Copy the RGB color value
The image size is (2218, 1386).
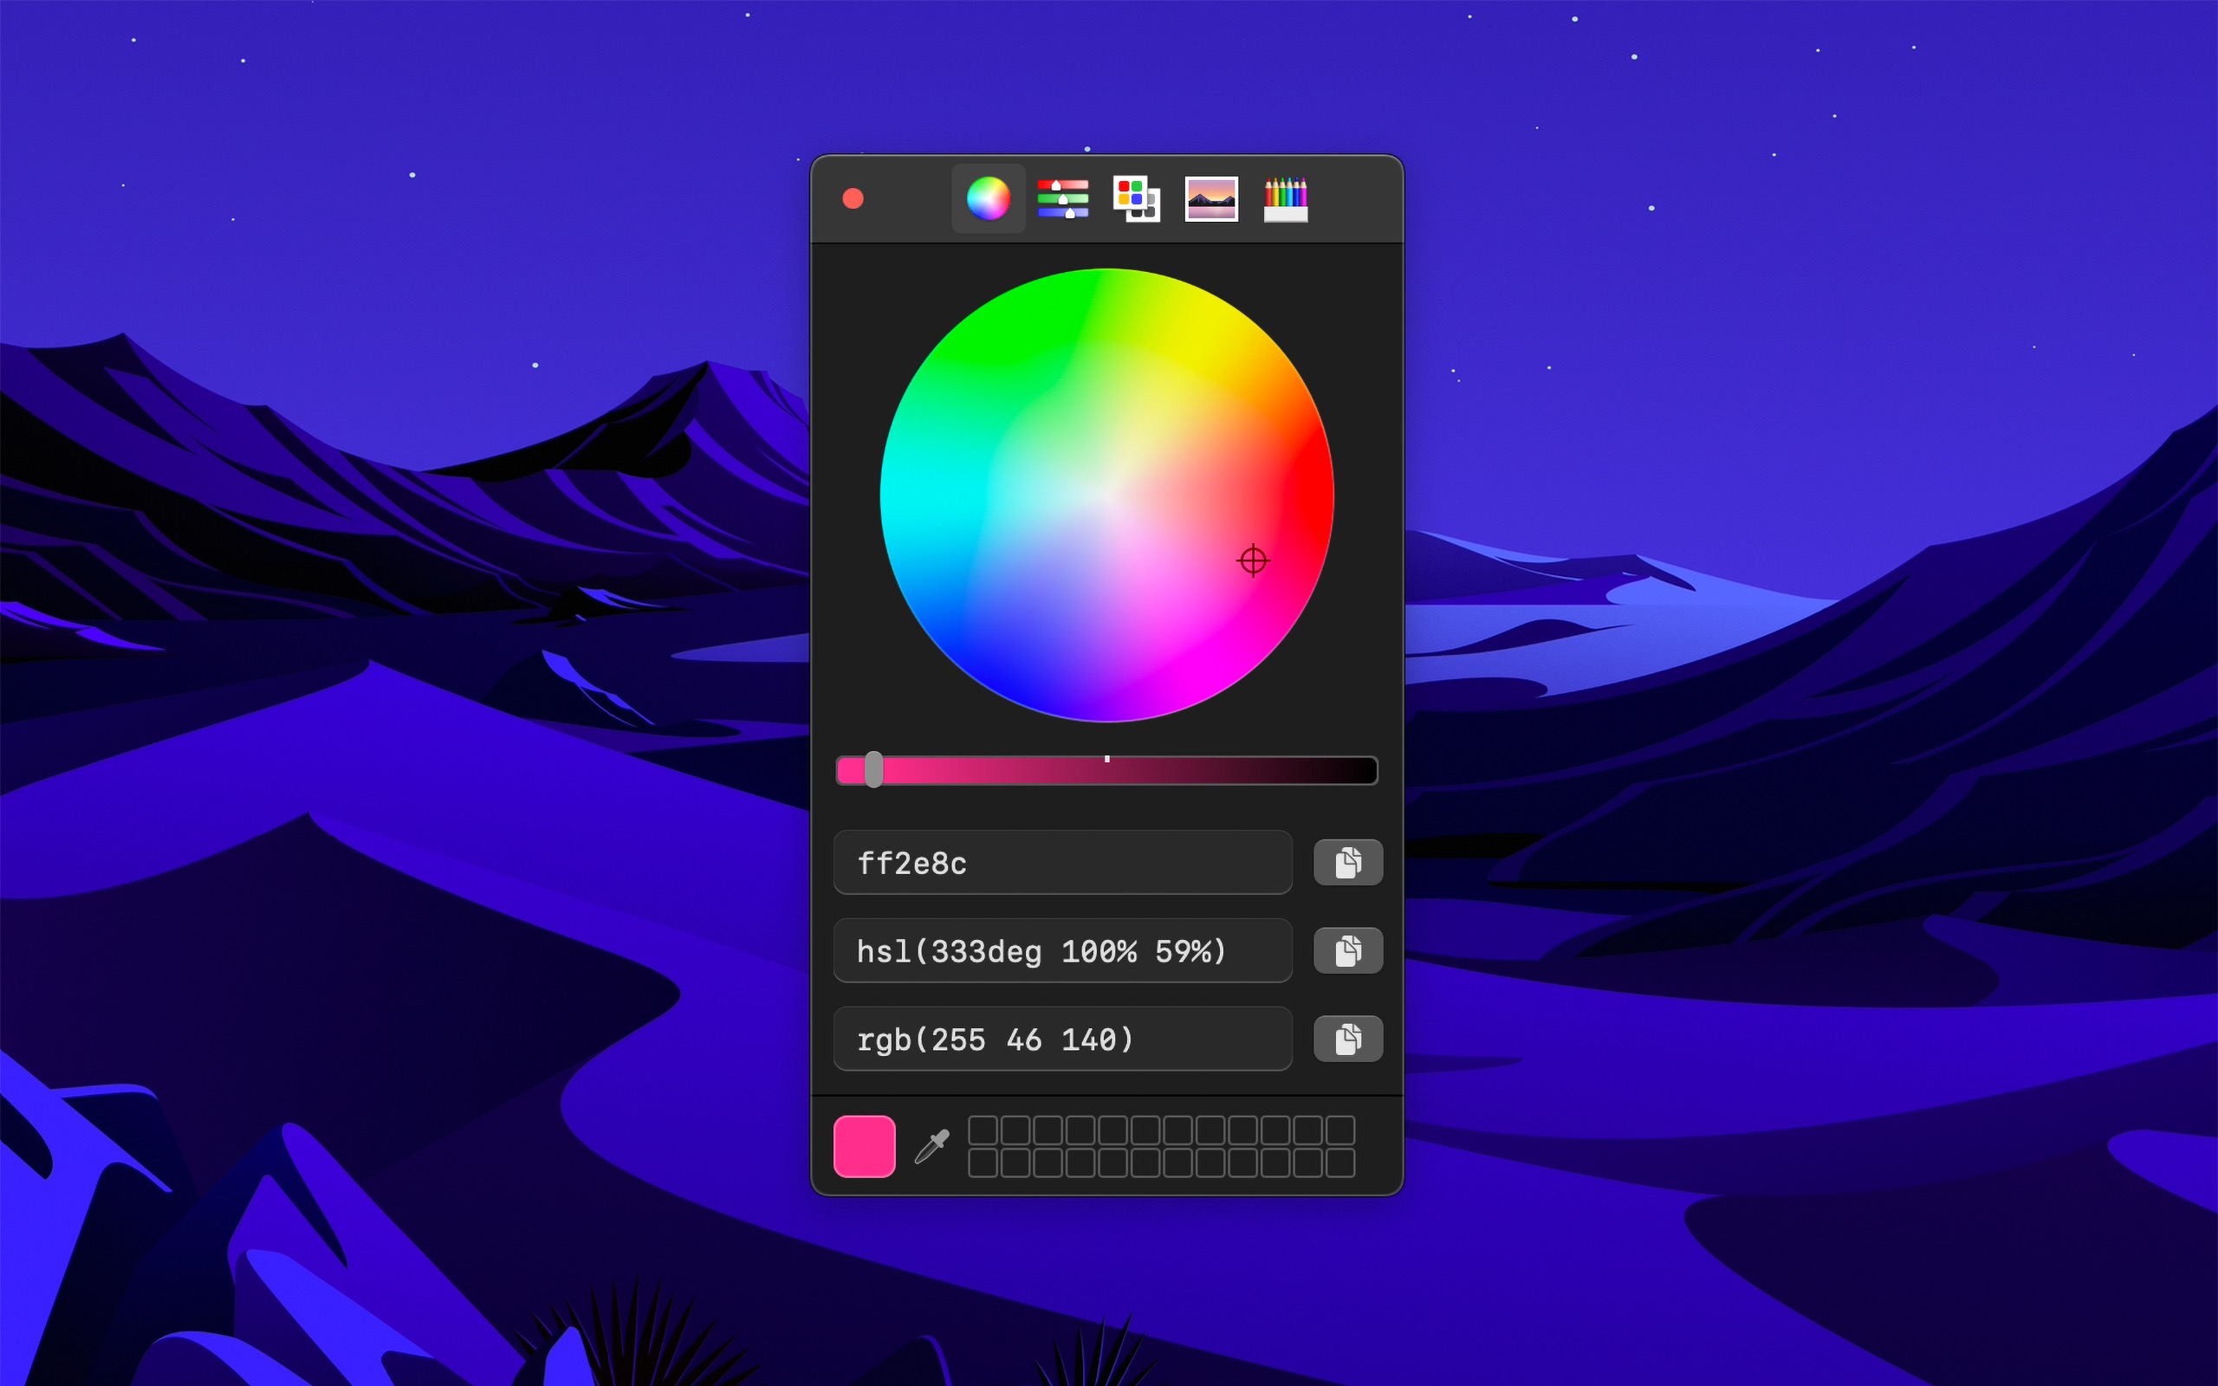(x=1347, y=1039)
